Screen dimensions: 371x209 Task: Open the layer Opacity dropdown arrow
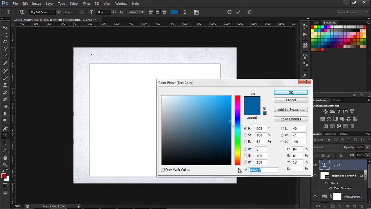368,147
